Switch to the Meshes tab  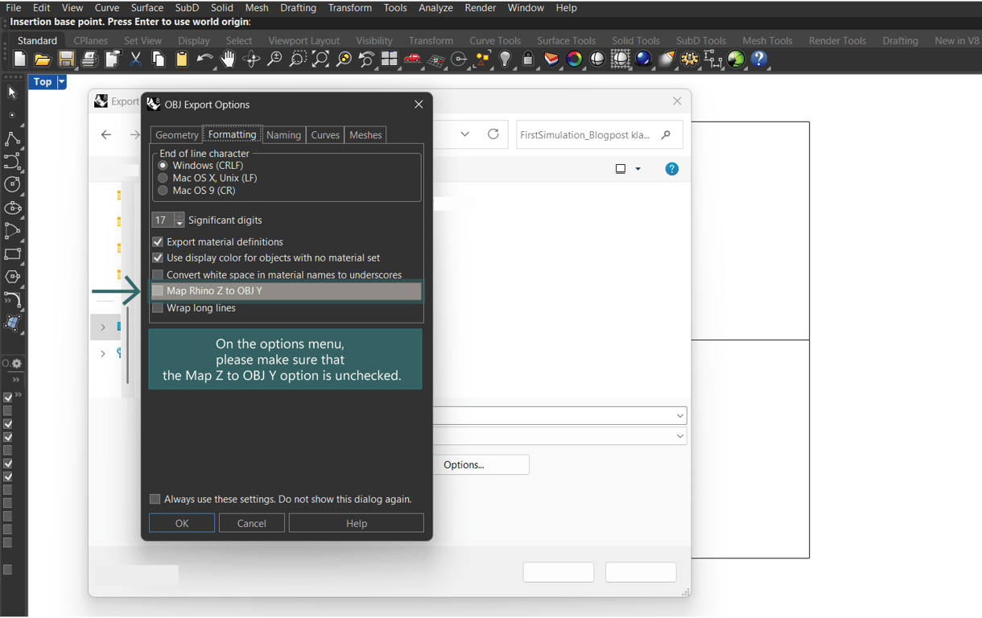coord(365,134)
